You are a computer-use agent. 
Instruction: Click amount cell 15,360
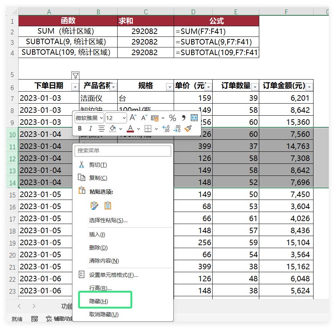(x=286, y=122)
